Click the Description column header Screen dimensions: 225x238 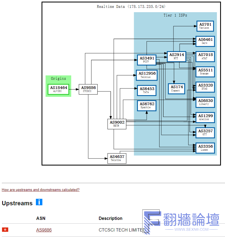point(110,218)
